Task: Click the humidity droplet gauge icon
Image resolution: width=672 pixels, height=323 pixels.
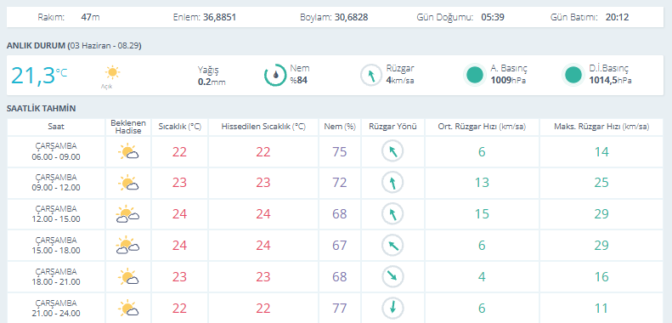Action: pos(274,75)
